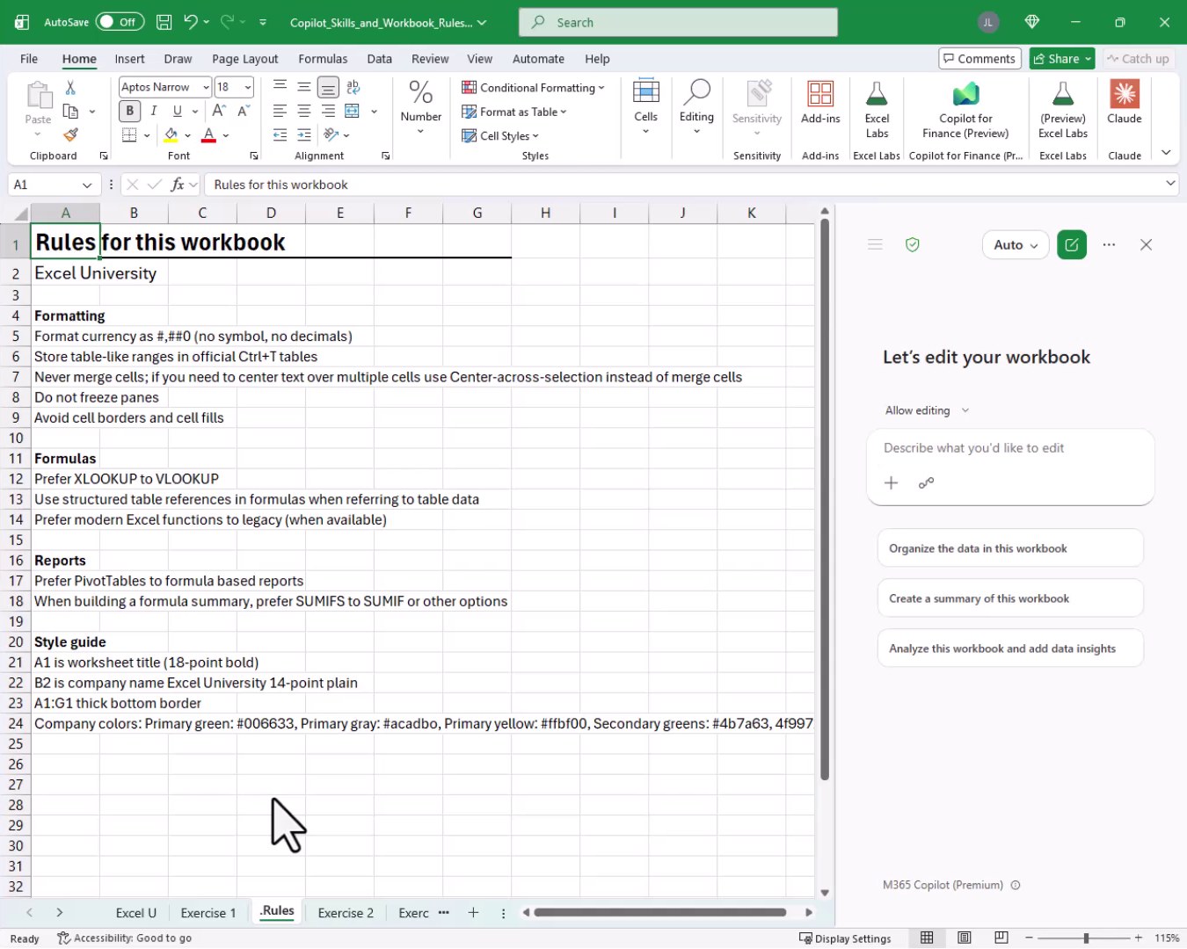Toggle Bottom Align in Alignment group

pos(328,87)
